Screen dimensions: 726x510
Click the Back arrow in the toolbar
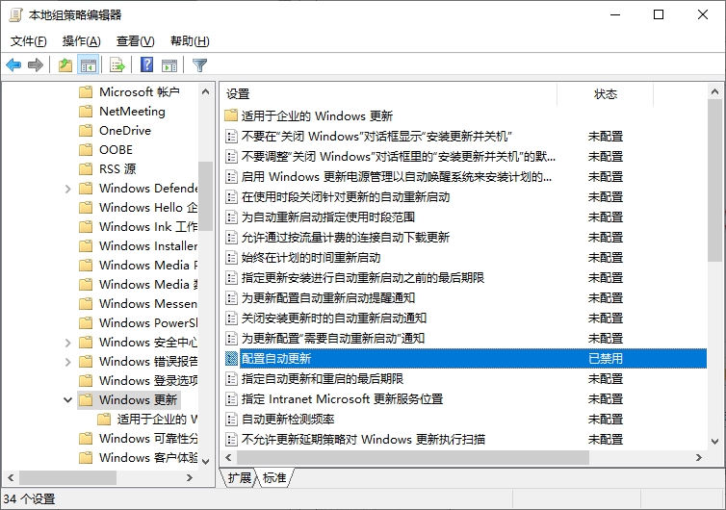[13, 65]
